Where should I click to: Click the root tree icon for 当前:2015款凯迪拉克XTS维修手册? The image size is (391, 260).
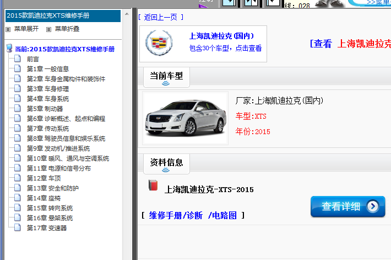[9, 49]
